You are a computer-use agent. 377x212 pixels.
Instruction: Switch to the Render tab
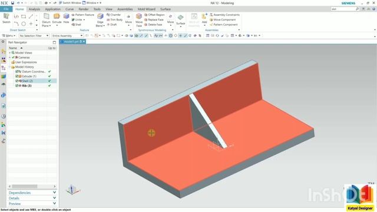[x=84, y=9]
